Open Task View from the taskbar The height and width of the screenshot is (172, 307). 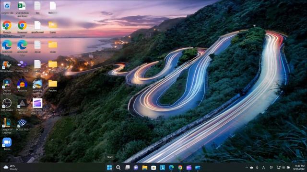point(127,168)
